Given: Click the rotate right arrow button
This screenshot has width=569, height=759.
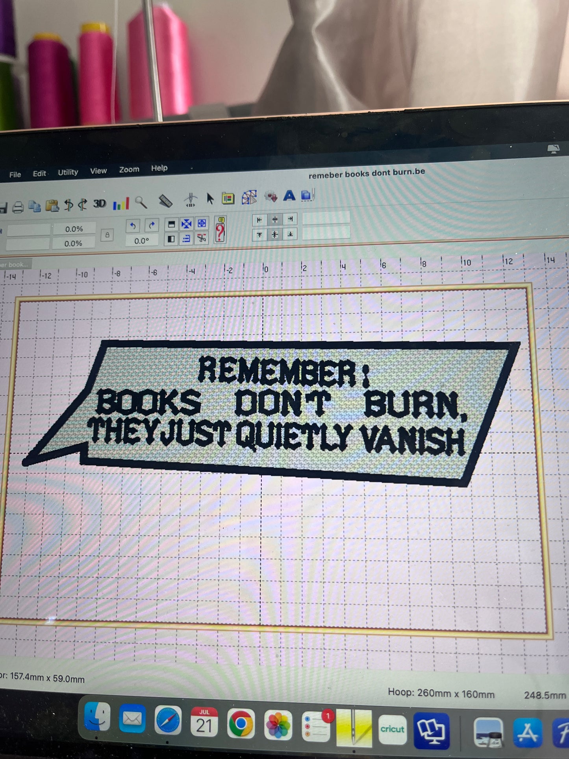Looking at the screenshot, I should (152, 225).
